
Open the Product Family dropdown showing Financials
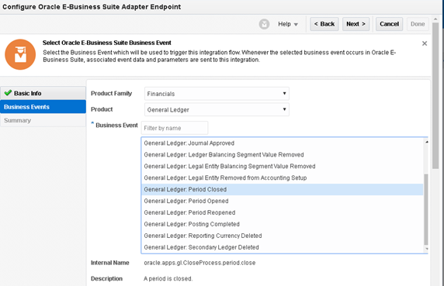coord(217,94)
